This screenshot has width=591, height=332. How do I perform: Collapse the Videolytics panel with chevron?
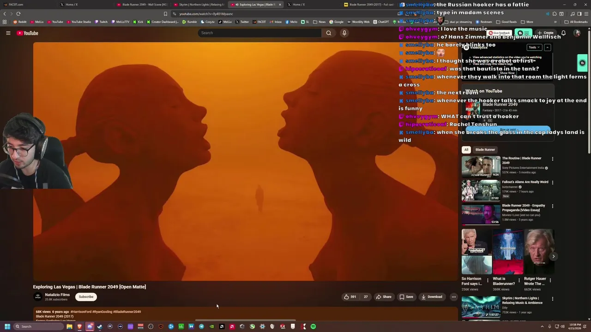pyautogui.click(x=547, y=47)
